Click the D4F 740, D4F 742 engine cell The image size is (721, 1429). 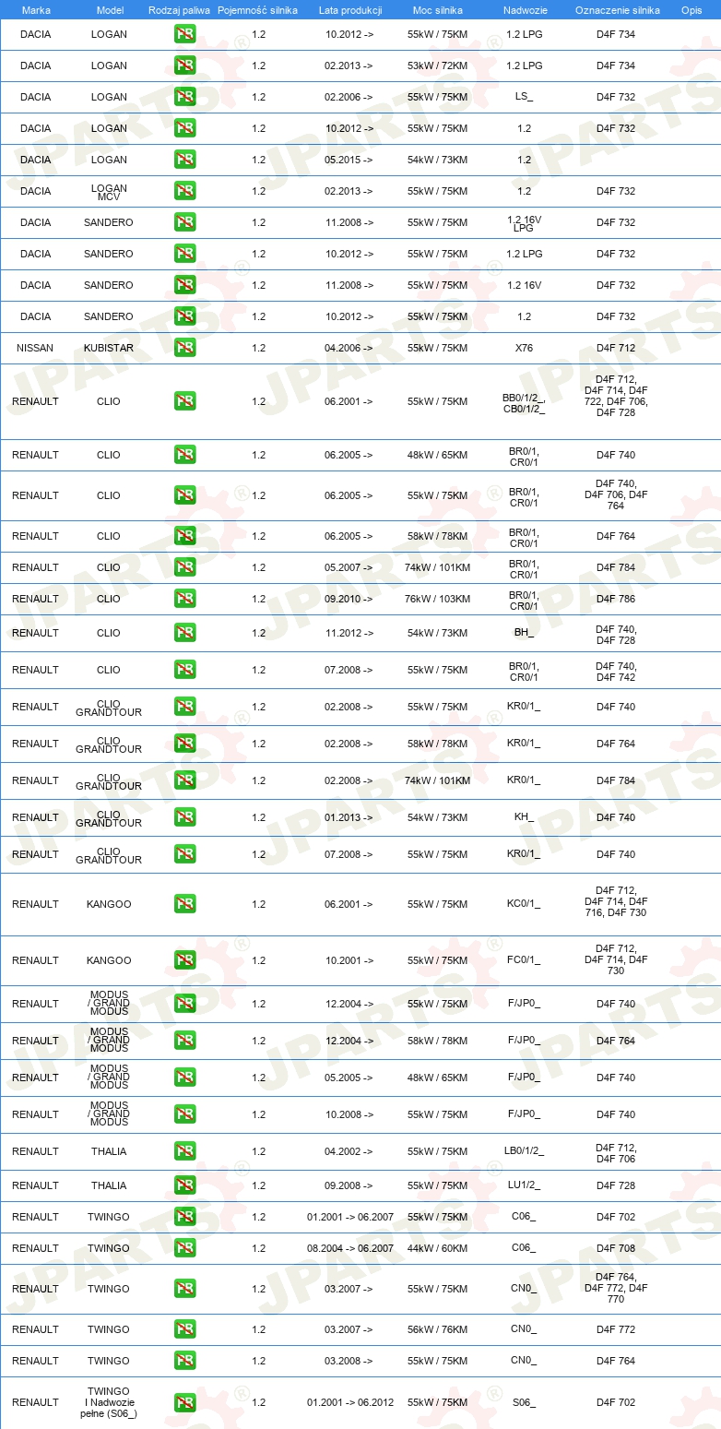[x=616, y=671]
